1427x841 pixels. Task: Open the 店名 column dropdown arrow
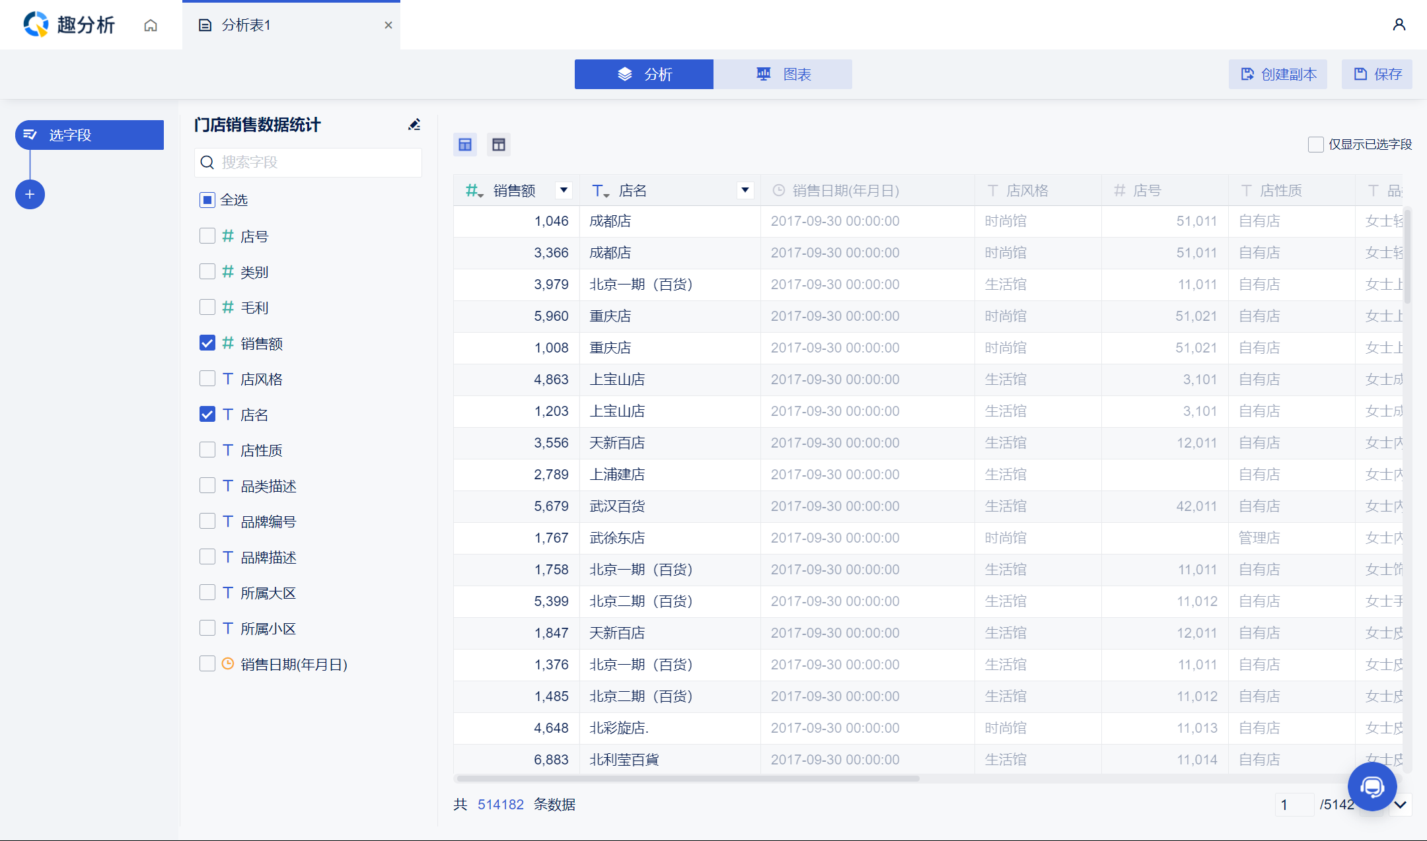[745, 191]
